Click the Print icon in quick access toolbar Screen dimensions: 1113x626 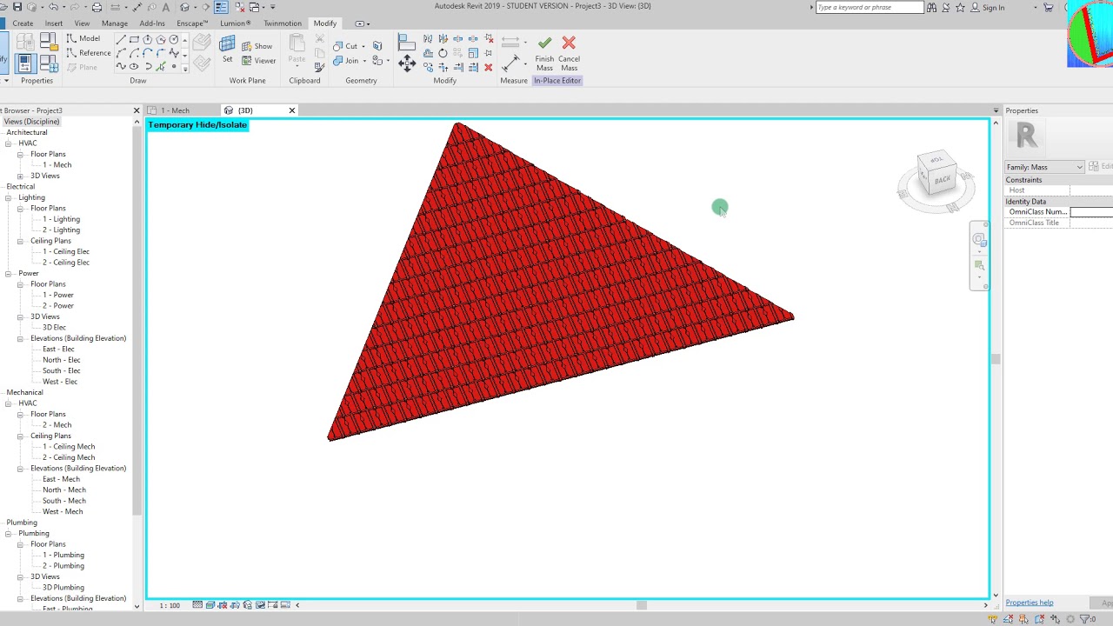click(95, 7)
